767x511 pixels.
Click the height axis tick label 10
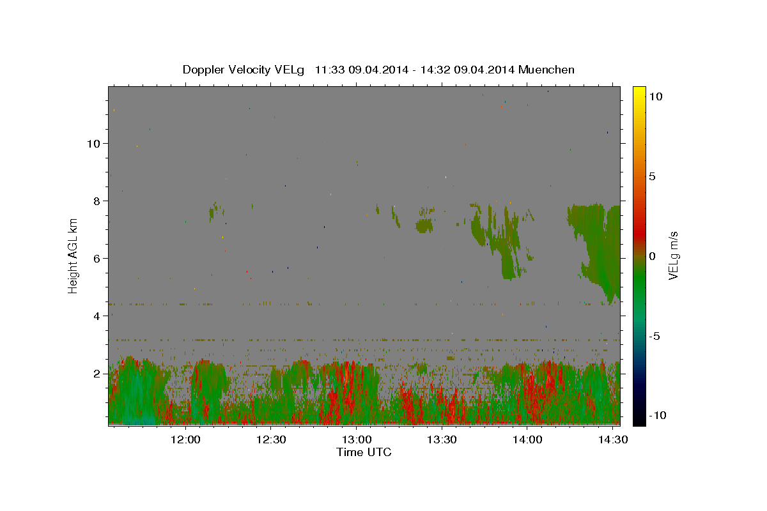coord(94,144)
